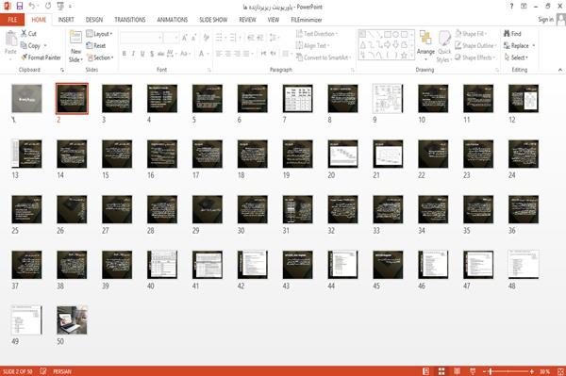Select slide 33 thumbnail
The height and width of the screenshot is (376, 566).
coord(388,209)
